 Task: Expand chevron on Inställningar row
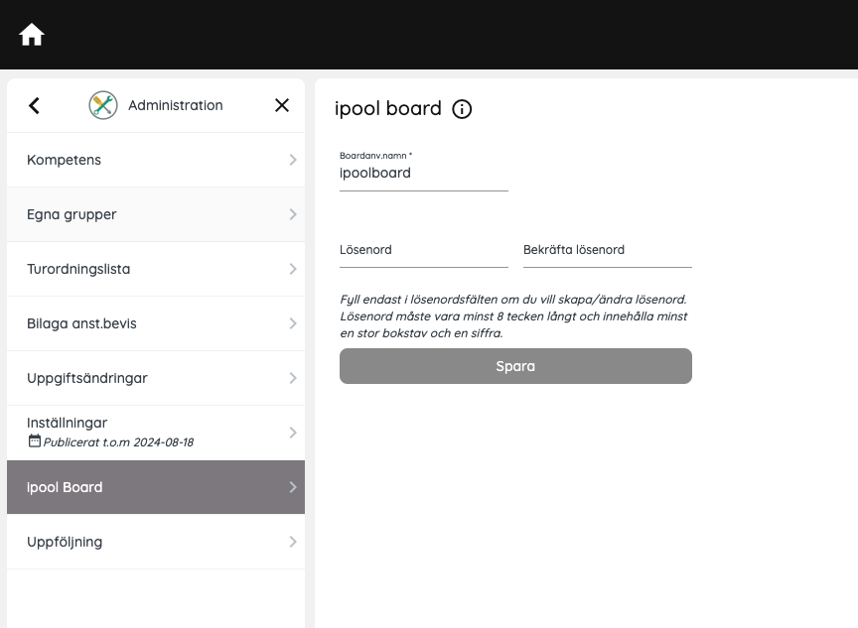[x=293, y=433]
